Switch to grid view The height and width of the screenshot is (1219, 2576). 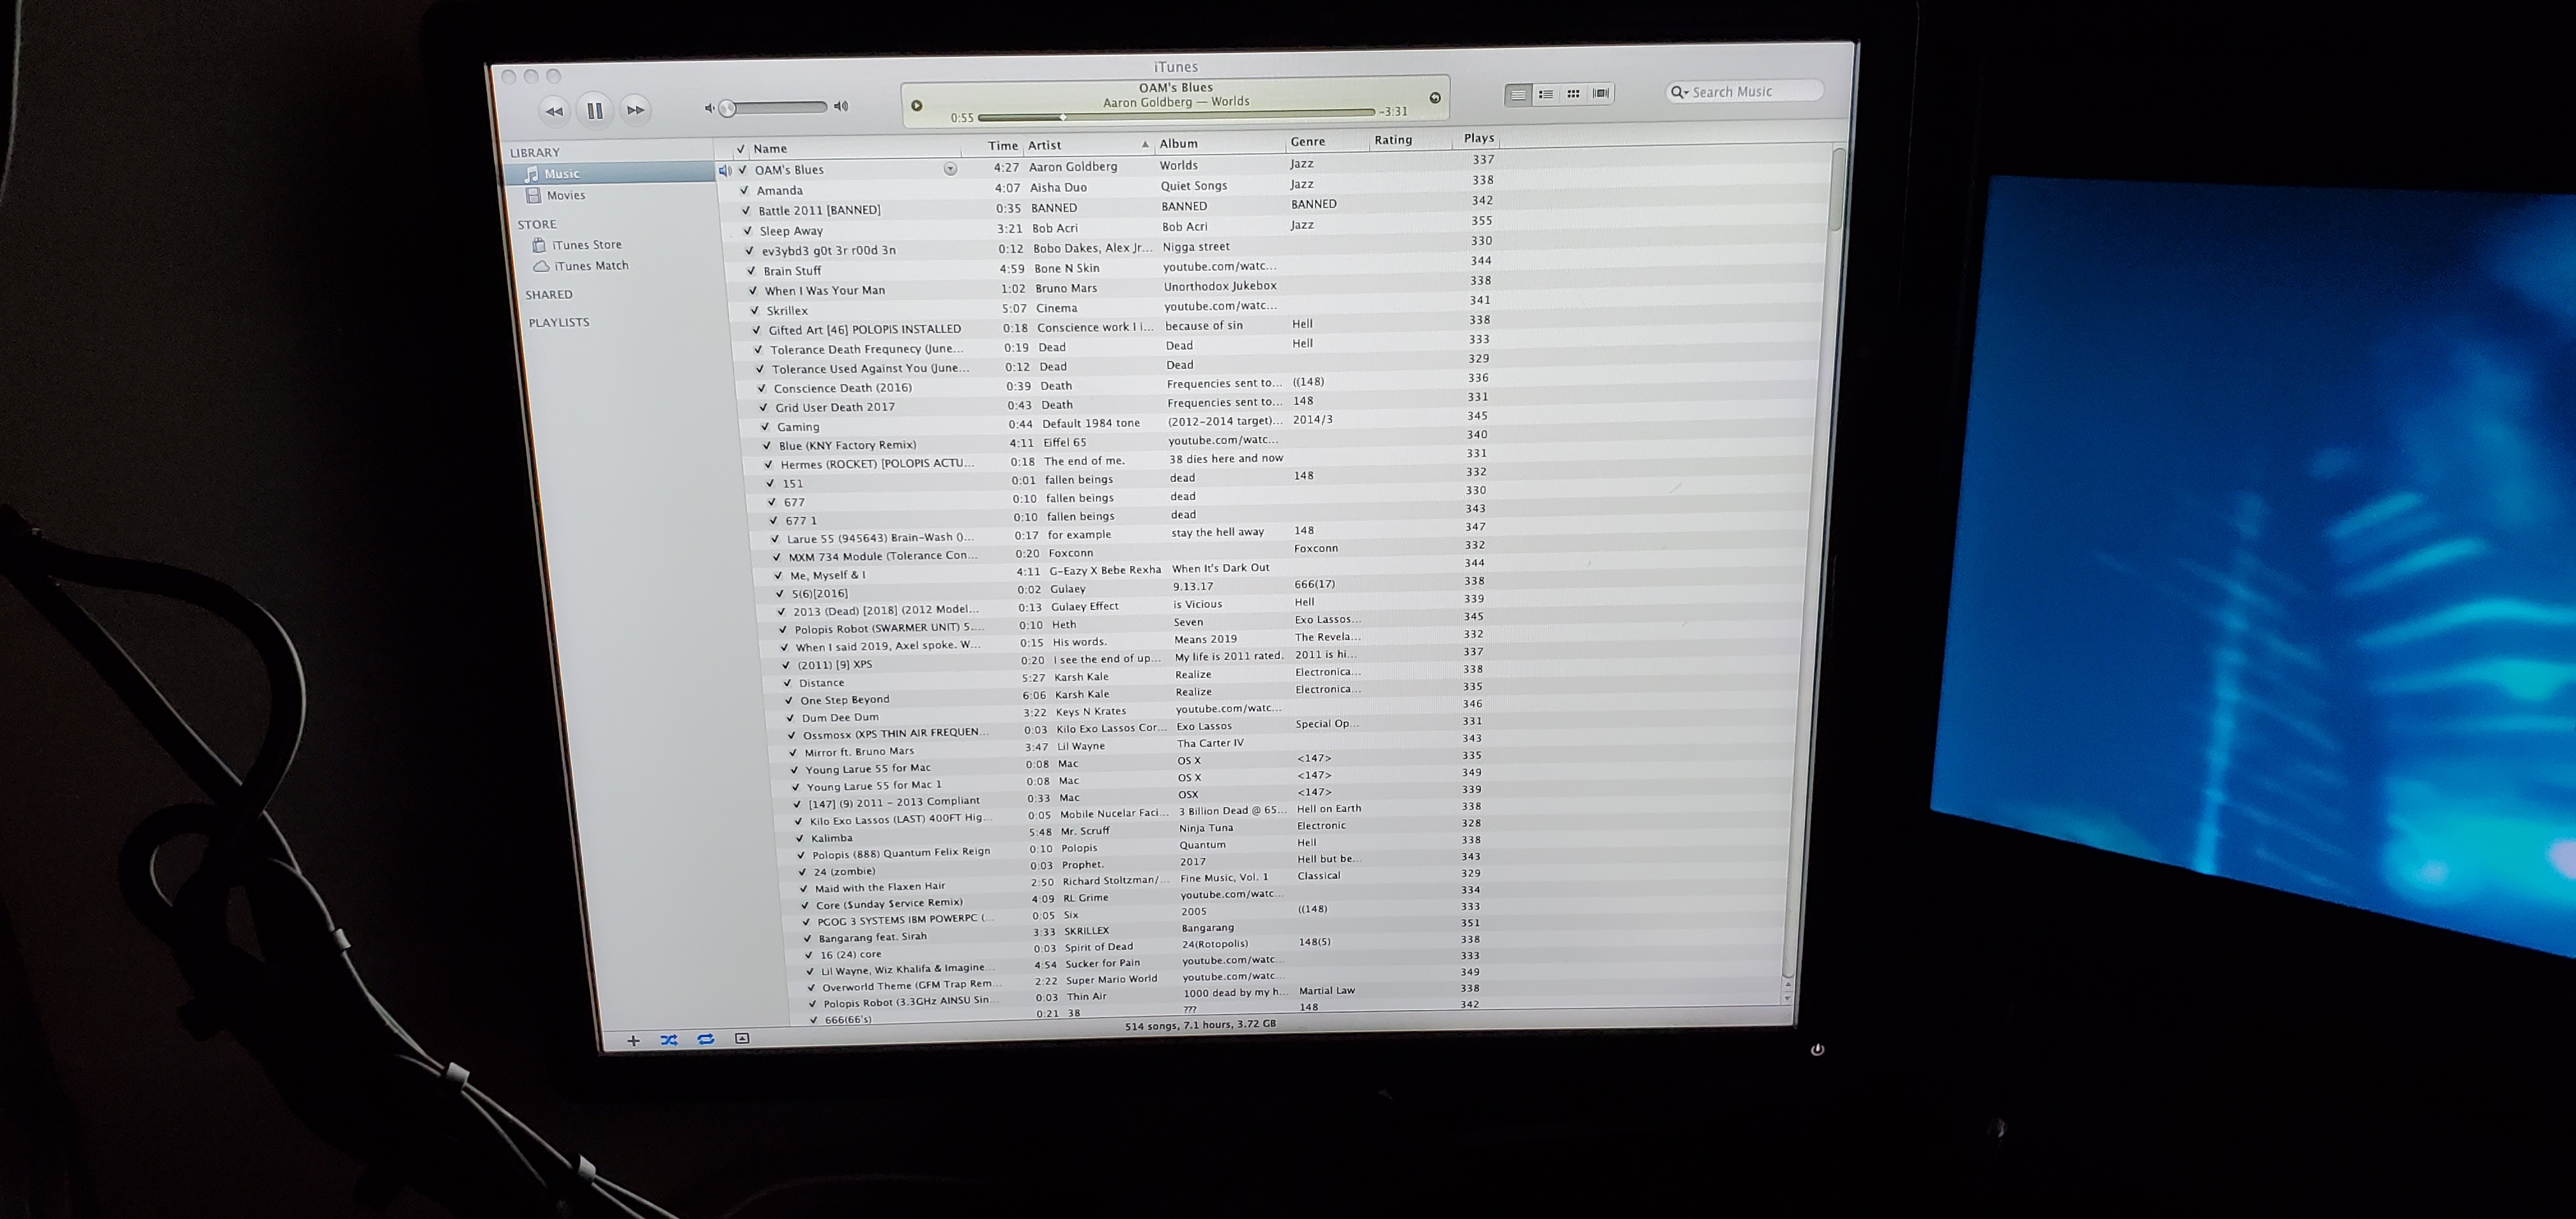pos(1573,94)
